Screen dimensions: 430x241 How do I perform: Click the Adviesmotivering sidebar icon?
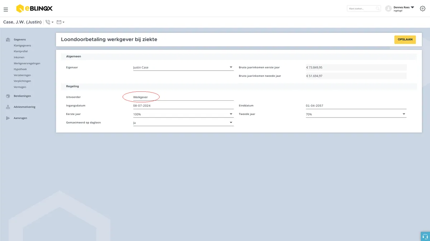[8, 107]
